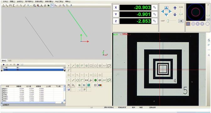Open the dropdown arrow beside delete tool
This screenshot has height=113, width=211.
point(31,6)
